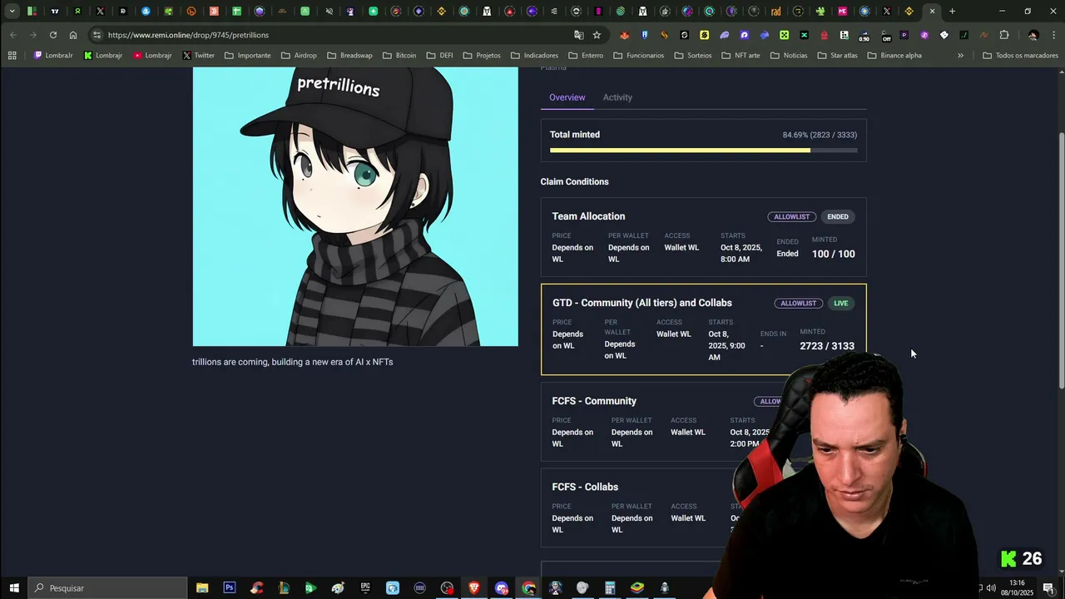Click the '100 / 100' minted count
1065x599 pixels.
point(834,254)
